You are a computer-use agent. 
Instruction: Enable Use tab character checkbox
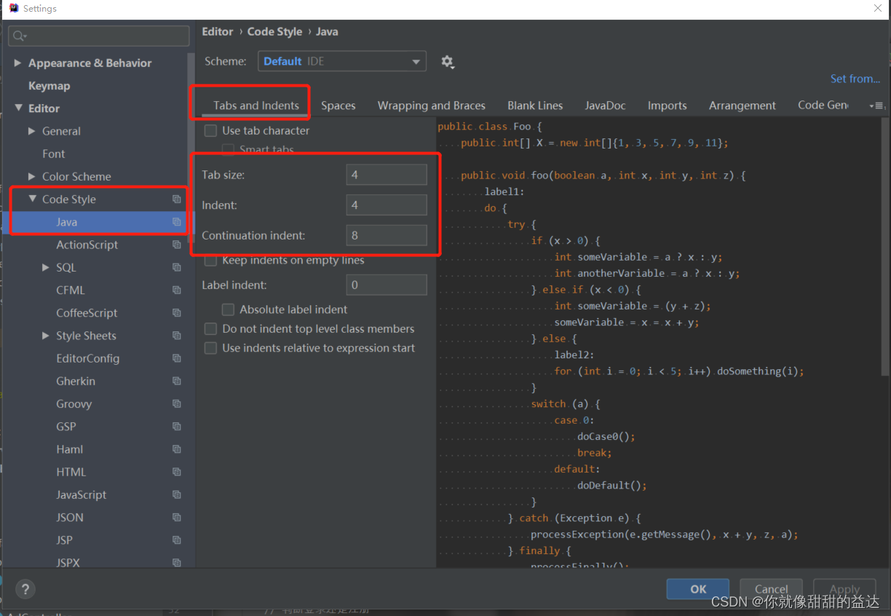210,130
